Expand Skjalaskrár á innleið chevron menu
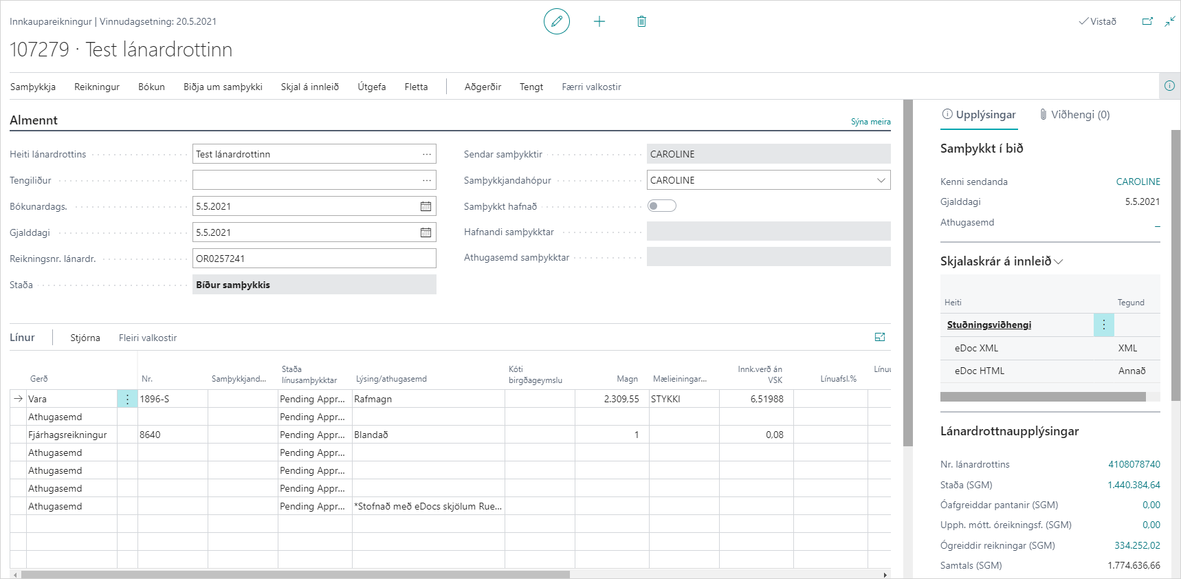Screen dimensions: 1181x579 point(1059,261)
